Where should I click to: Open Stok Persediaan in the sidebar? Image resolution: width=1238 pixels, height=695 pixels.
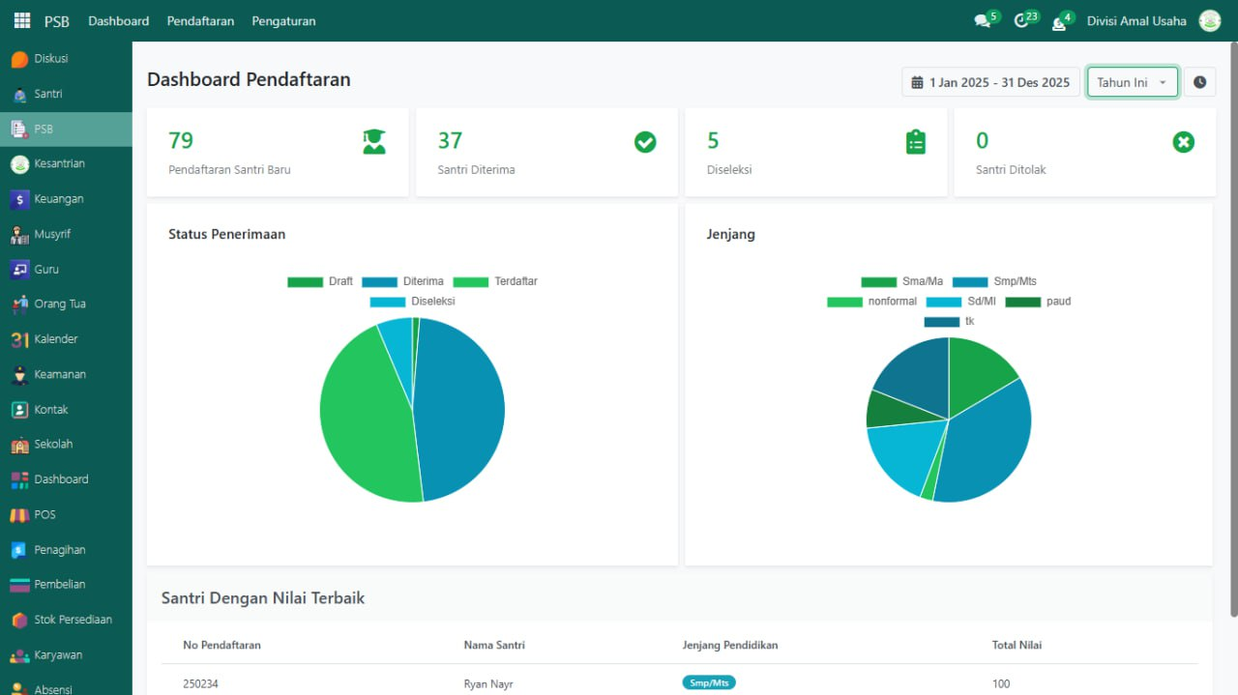pyautogui.click(x=73, y=620)
